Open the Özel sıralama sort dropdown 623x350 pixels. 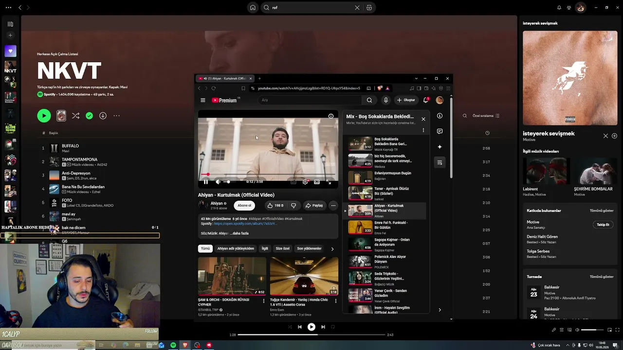click(x=486, y=116)
